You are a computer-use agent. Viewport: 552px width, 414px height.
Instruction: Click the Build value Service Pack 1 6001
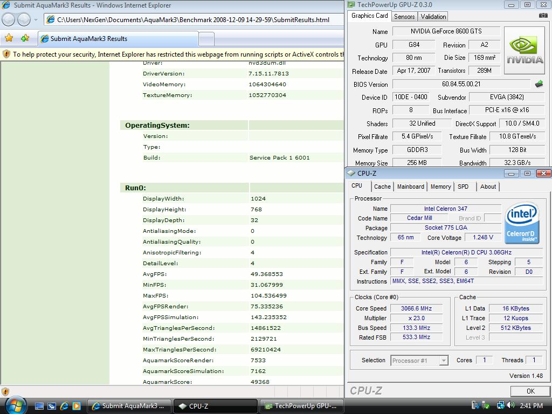(280, 158)
